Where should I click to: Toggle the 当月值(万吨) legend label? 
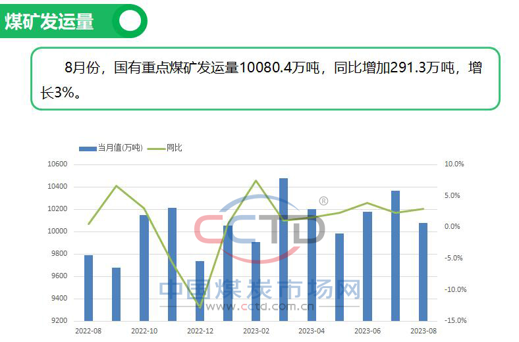click(120, 148)
